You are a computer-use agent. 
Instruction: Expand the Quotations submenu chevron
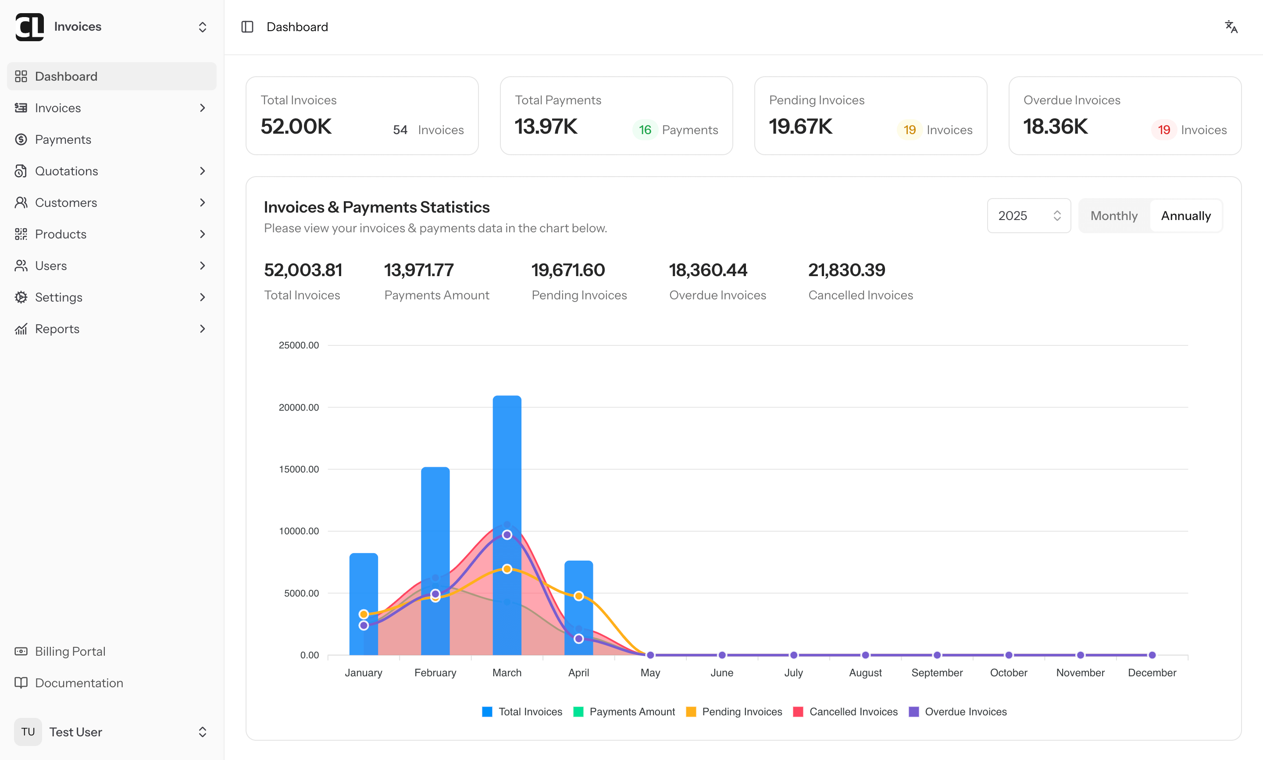[x=203, y=171]
